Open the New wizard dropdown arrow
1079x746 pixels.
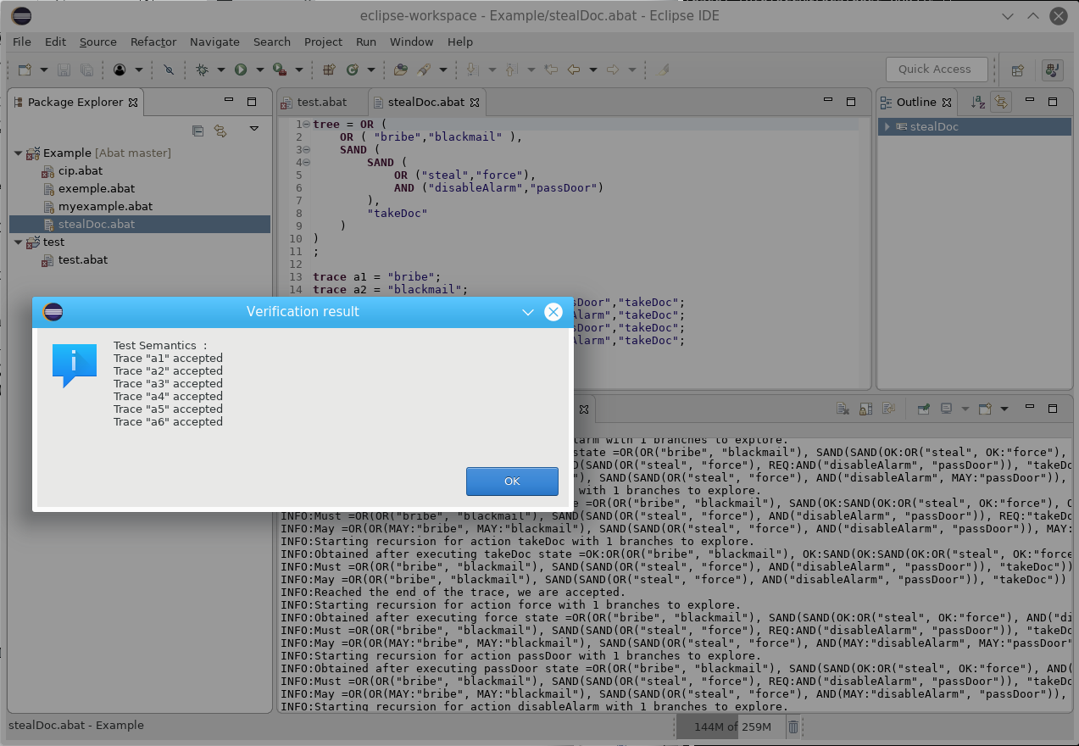point(43,70)
